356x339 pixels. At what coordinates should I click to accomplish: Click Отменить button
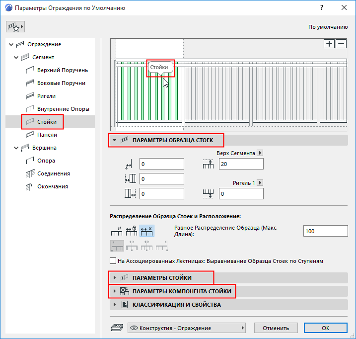[276, 328]
